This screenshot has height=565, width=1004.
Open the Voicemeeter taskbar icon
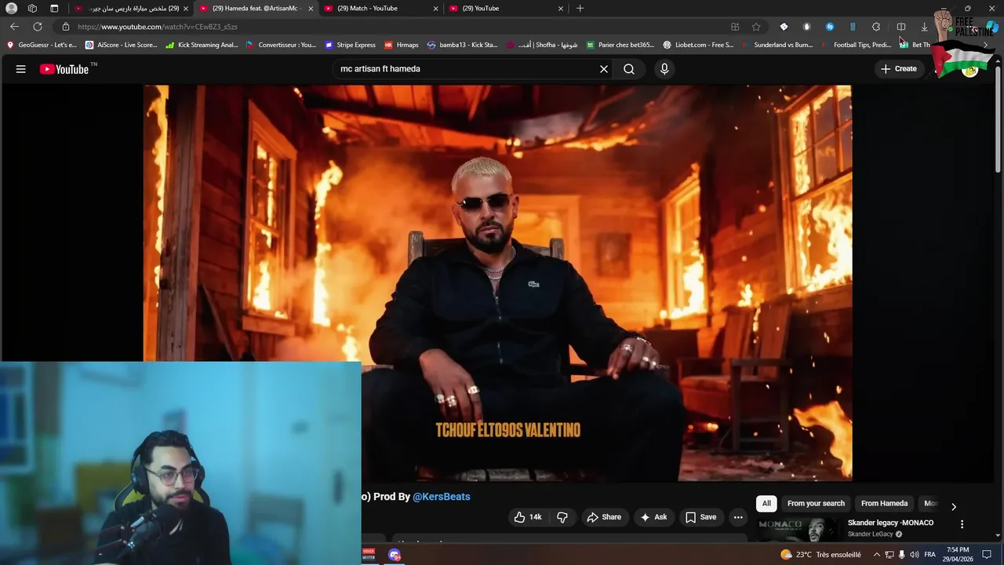pos(369,554)
